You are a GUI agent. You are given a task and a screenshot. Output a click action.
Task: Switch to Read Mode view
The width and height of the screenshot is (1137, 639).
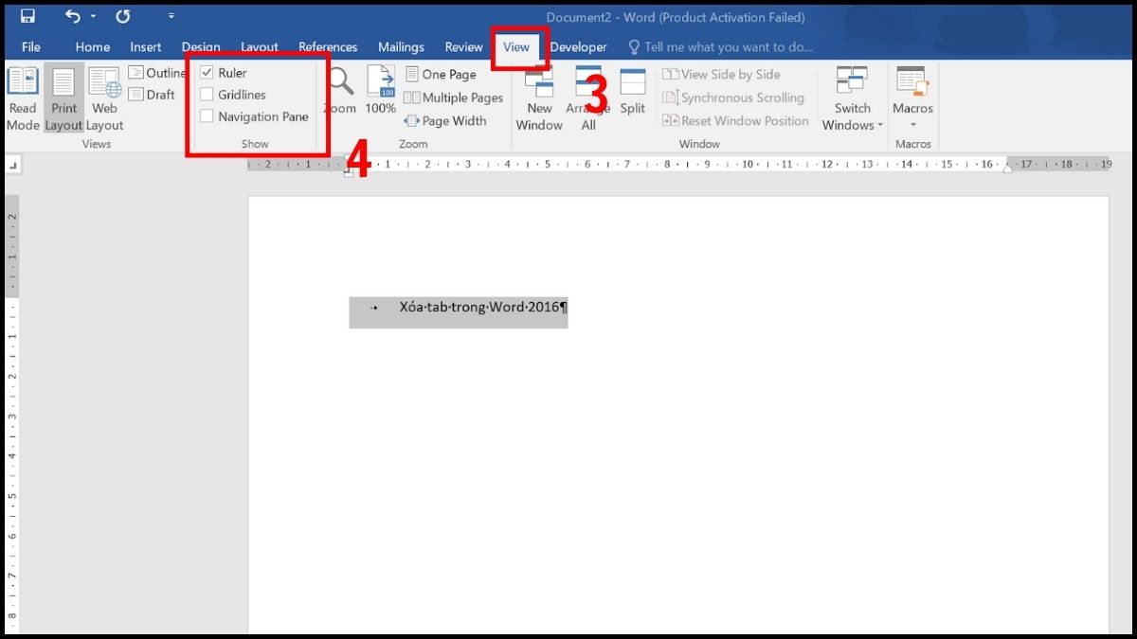point(22,98)
